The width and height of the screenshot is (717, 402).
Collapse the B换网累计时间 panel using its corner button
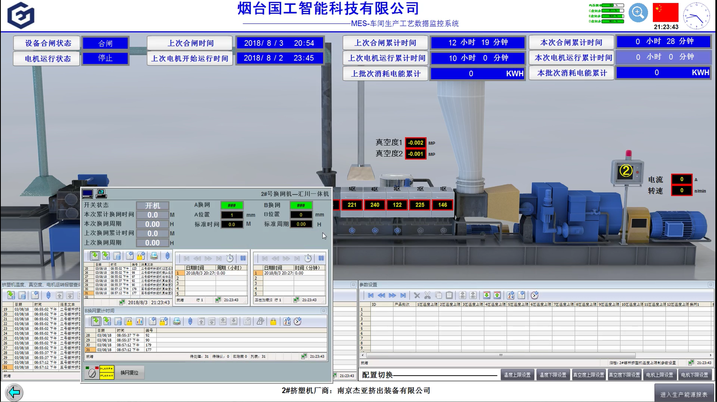click(x=324, y=311)
